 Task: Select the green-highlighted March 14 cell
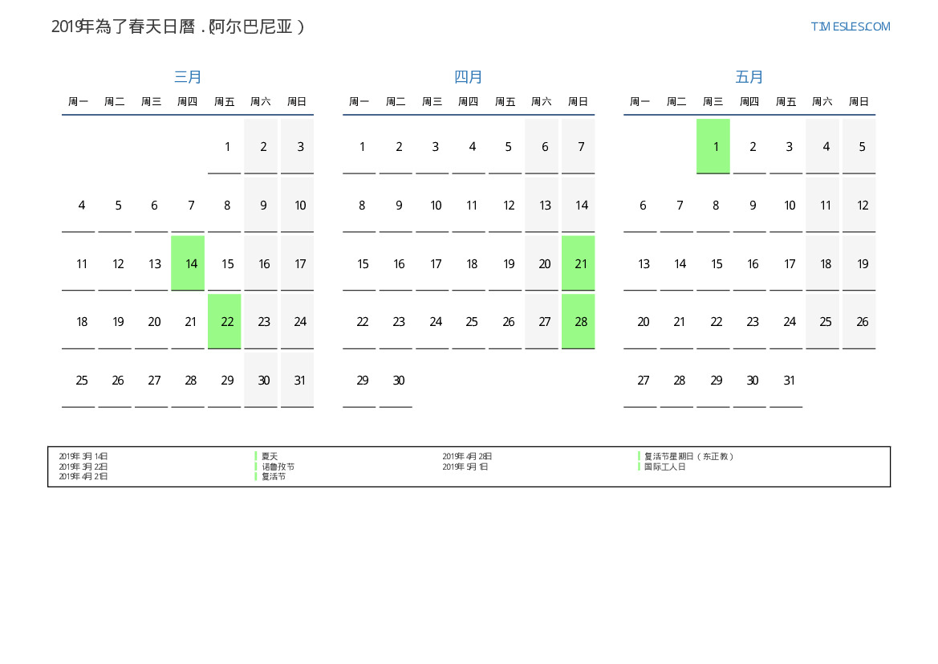pyautogui.click(x=189, y=263)
